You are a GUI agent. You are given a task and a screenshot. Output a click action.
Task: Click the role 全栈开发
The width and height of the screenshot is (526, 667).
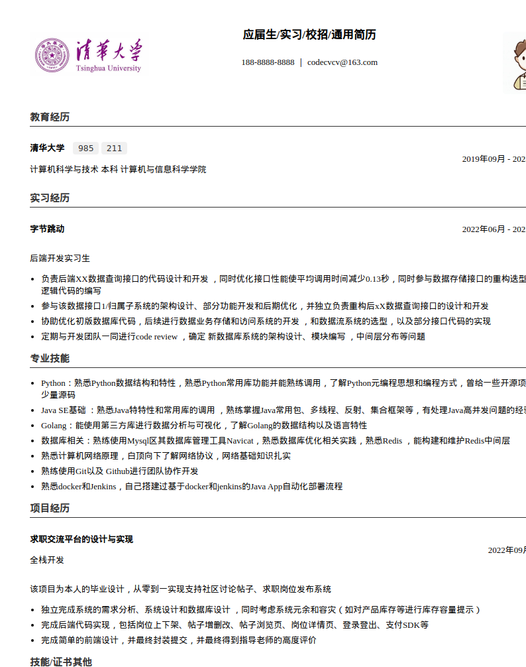47,560
